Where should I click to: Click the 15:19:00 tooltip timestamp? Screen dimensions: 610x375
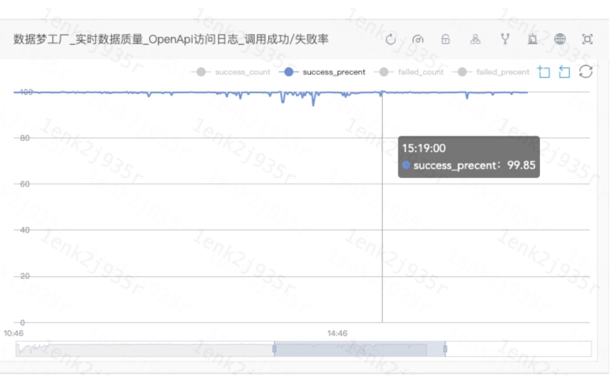point(424,148)
